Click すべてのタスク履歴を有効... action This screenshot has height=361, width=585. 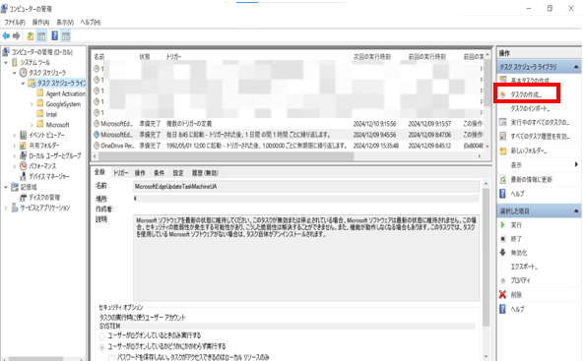pos(540,137)
